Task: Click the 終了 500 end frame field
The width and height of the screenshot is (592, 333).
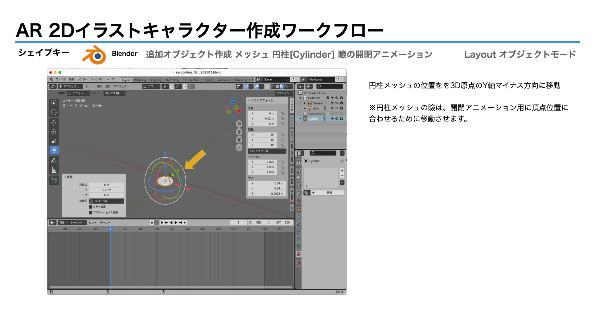Action: point(283,223)
